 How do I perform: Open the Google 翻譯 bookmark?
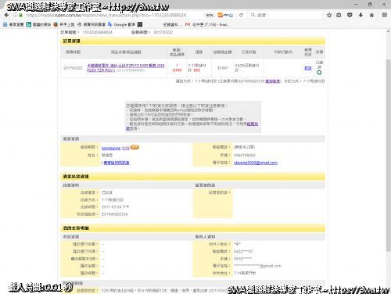pyautogui.click(x=122, y=24)
